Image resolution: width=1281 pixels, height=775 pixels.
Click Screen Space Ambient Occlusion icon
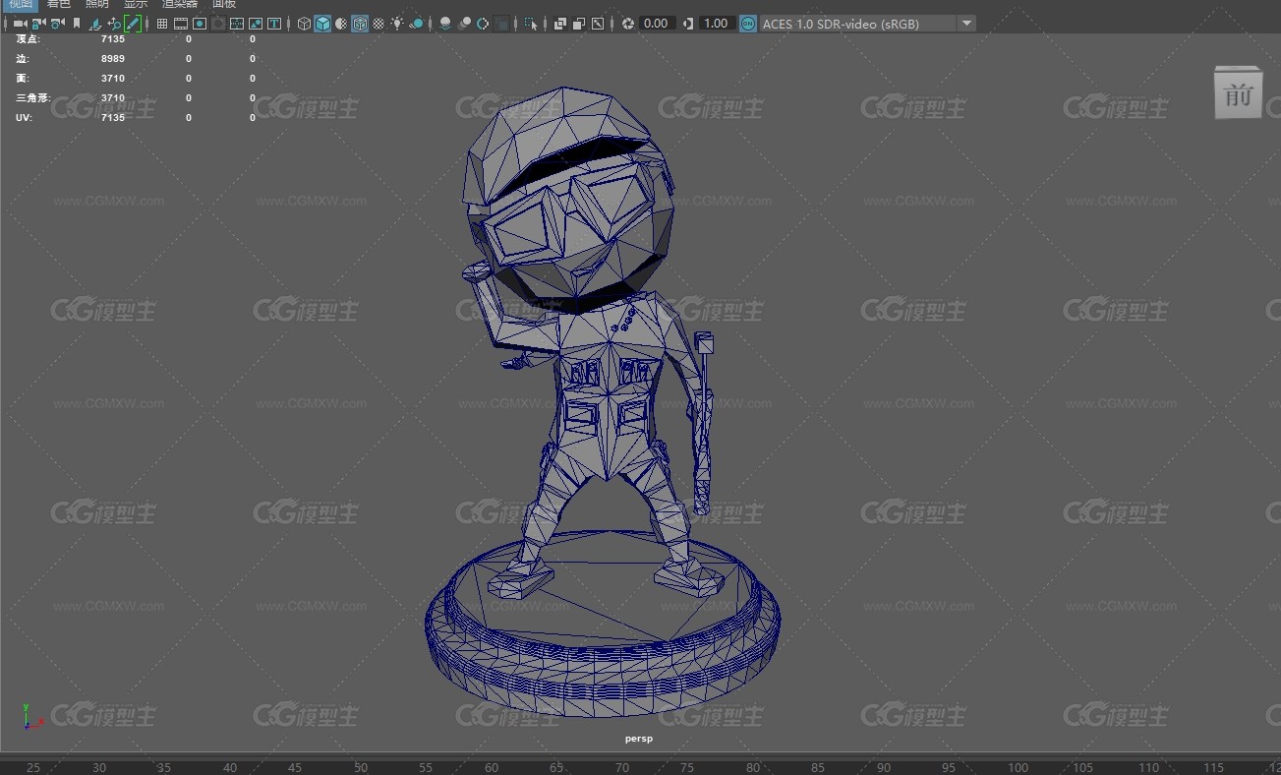(x=445, y=24)
